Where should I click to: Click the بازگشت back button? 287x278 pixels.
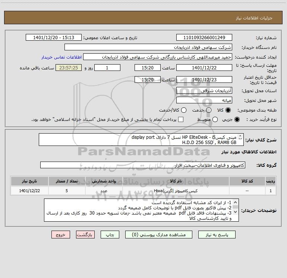(x=85, y=235)
